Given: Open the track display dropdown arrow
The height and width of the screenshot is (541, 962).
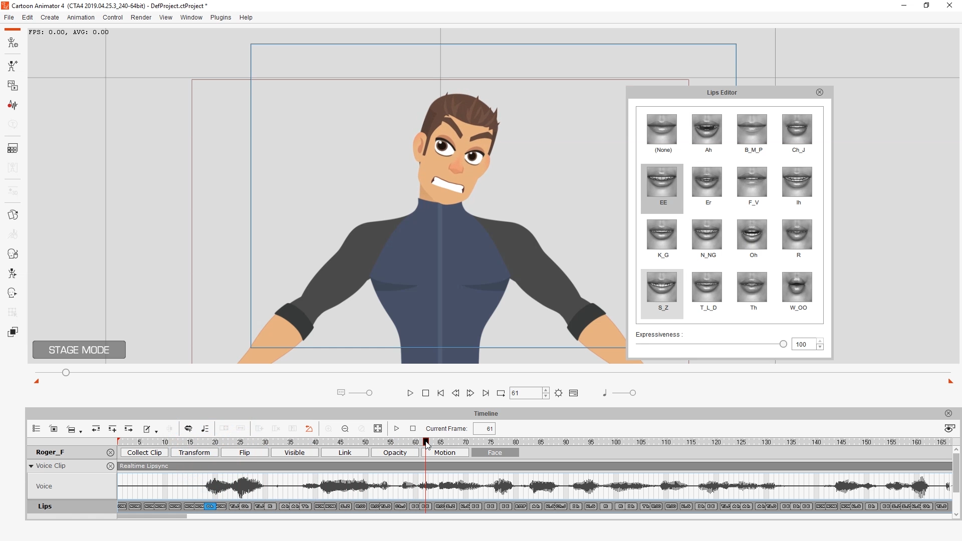Looking at the screenshot, I should click(x=81, y=431).
